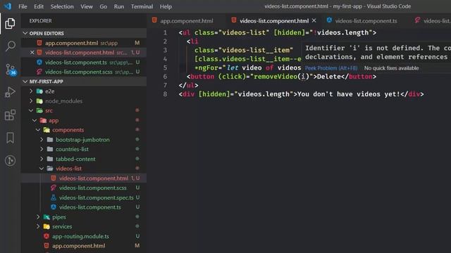This screenshot has height=253, width=451.
Task: Click the closing </ul> tag on line 7
Action: pos(188,85)
